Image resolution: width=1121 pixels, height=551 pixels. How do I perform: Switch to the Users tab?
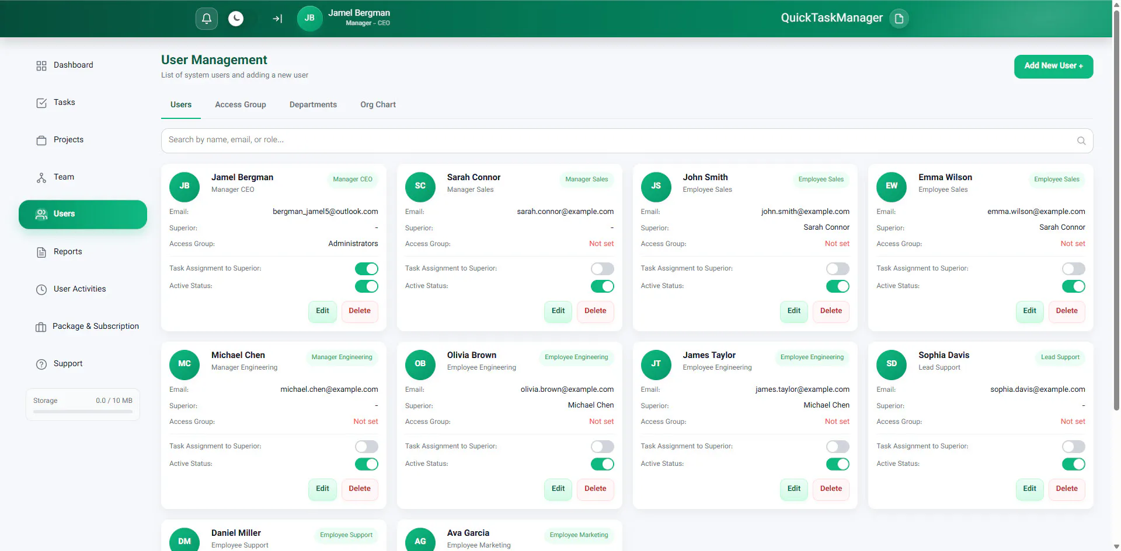pyautogui.click(x=181, y=105)
